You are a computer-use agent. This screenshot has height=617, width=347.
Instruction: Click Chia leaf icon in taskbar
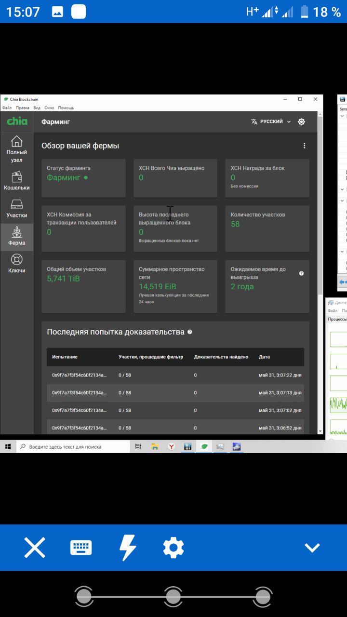[x=204, y=447]
